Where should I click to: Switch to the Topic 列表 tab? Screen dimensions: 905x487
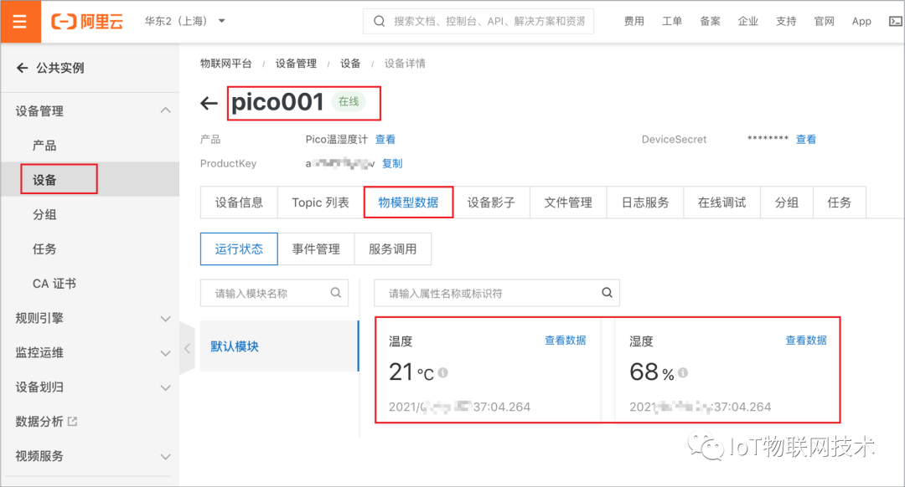[320, 202]
